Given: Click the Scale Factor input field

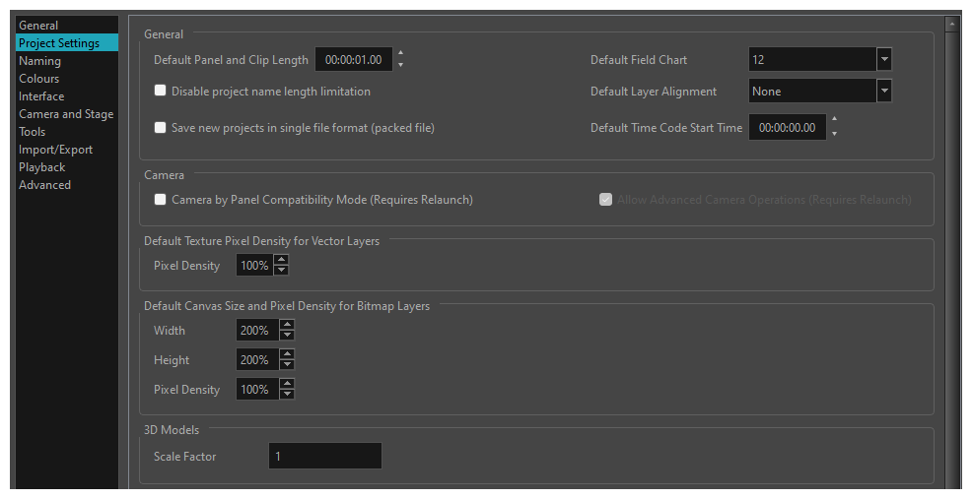Looking at the screenshot, I should 324,456.
